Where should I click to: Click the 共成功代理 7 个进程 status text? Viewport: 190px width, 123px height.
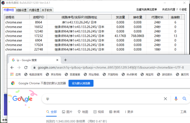click(x=174, y=9)
